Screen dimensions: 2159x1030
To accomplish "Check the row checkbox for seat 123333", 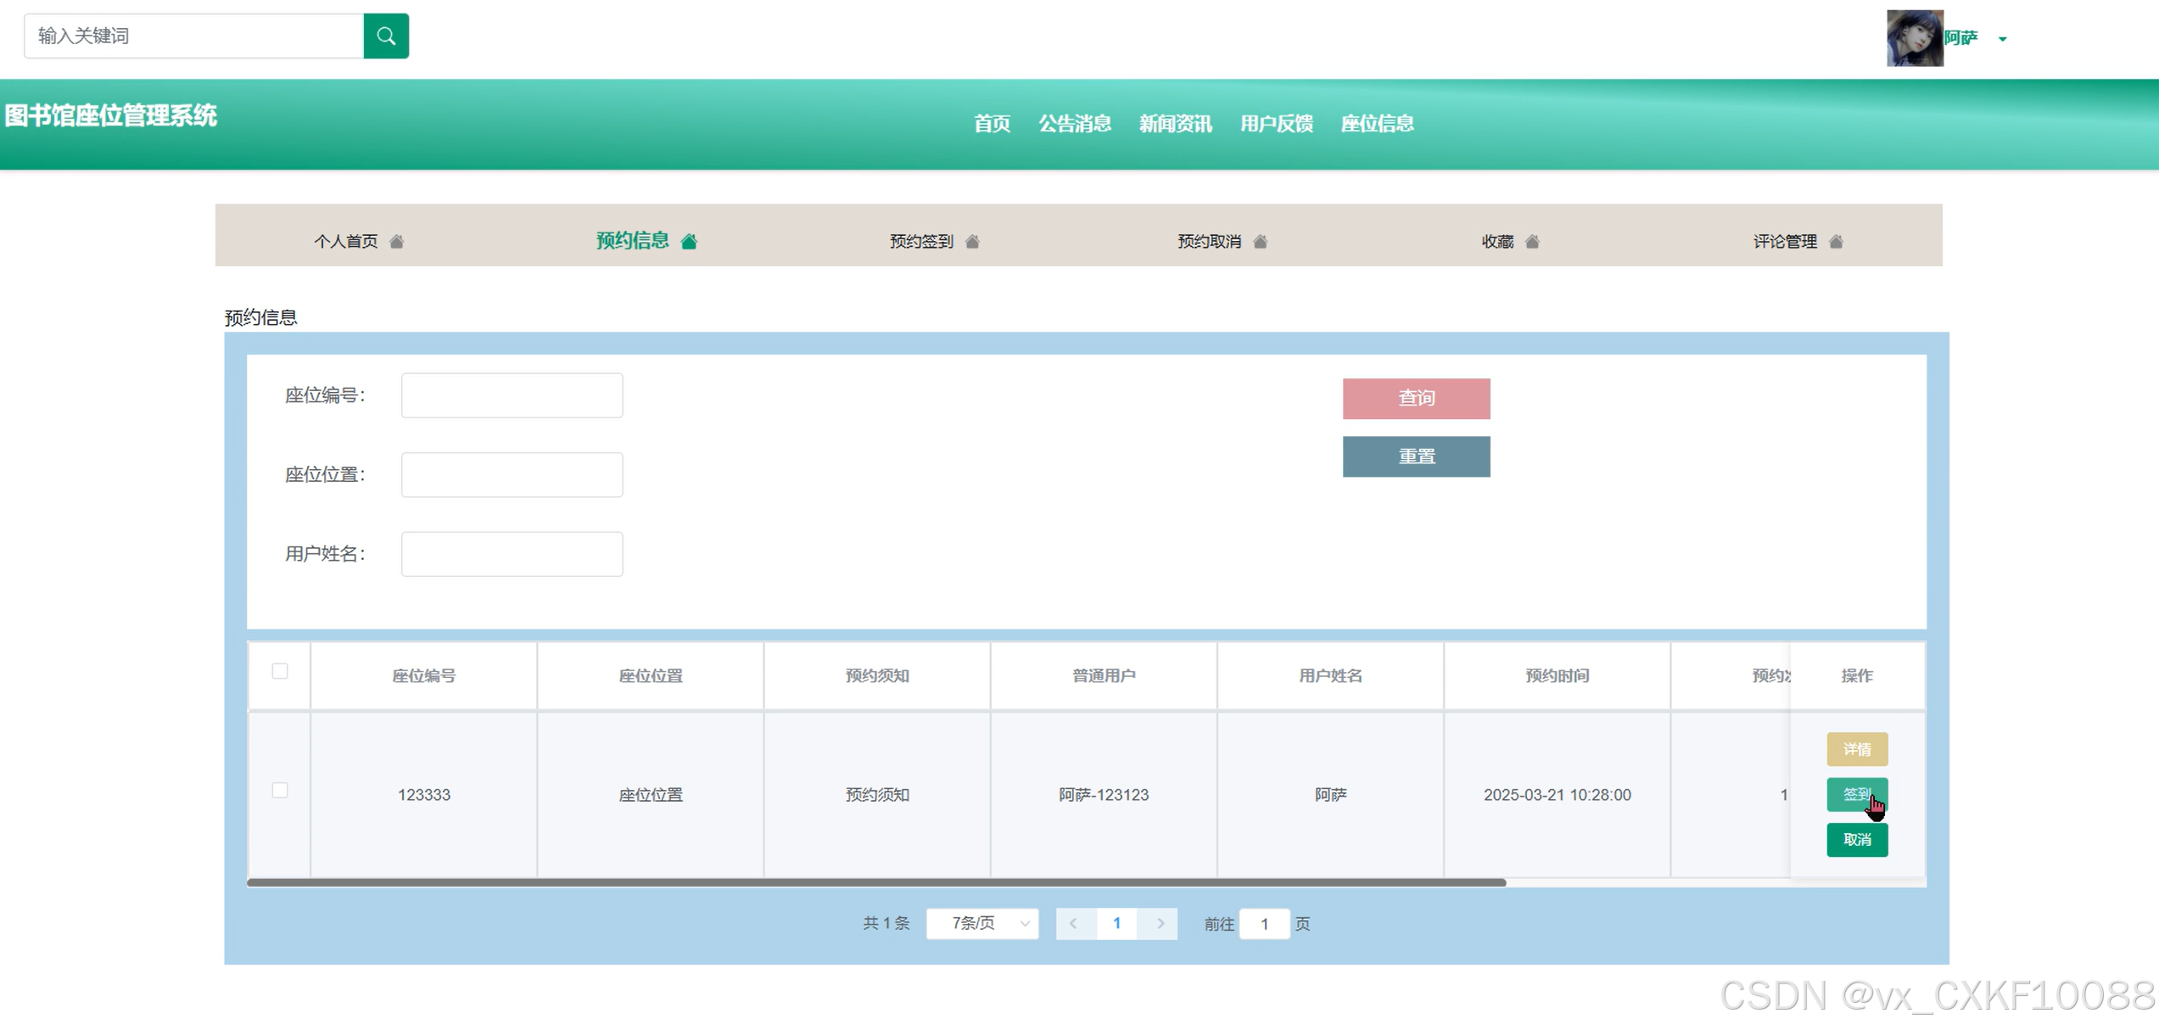I will (280, 790).
